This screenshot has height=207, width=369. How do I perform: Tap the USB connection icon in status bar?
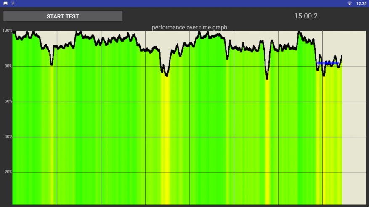tap(13, 3)
